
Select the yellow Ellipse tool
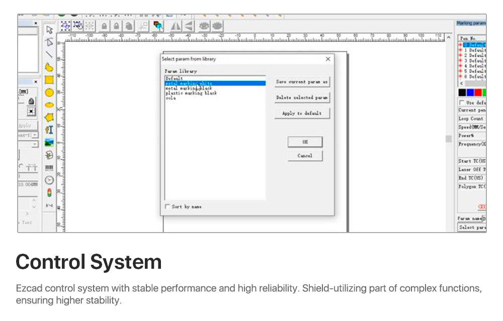49,105
